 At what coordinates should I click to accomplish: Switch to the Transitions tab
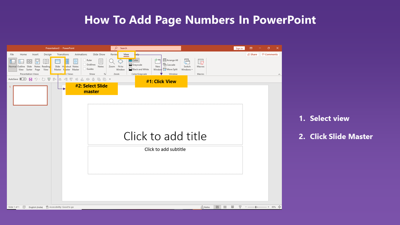[63, 54]
